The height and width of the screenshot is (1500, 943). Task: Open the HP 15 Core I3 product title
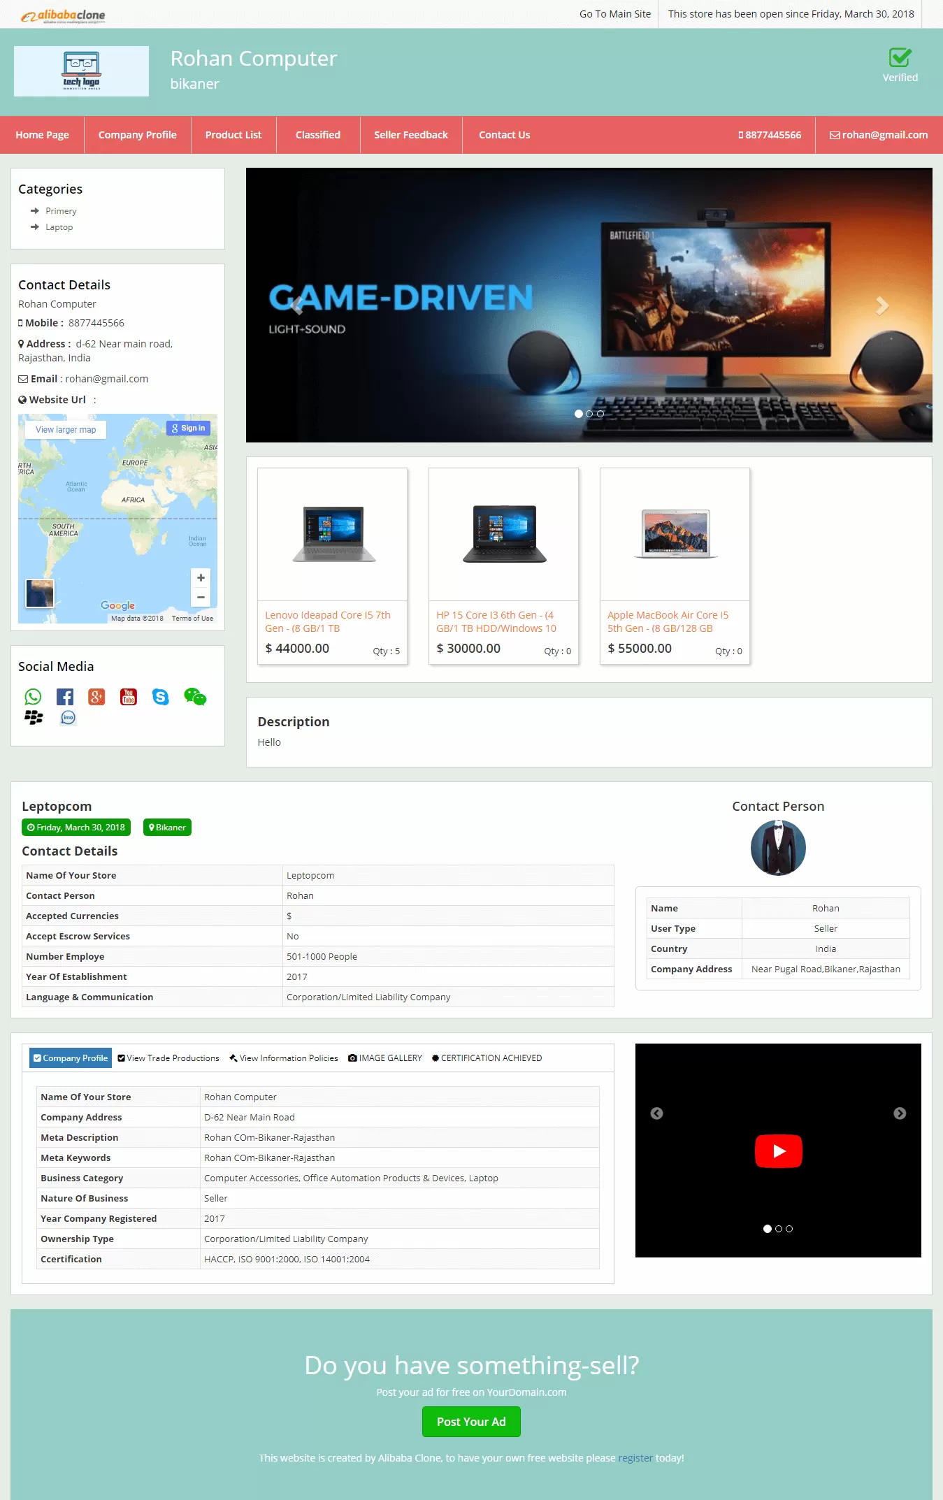pyautogui.click(x=496, y=621)
